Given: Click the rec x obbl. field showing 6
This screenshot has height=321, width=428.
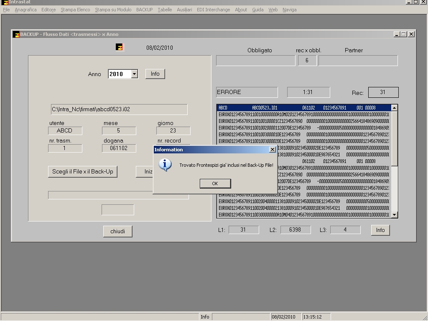Looking at the screenshot, I should pos(307,61).
